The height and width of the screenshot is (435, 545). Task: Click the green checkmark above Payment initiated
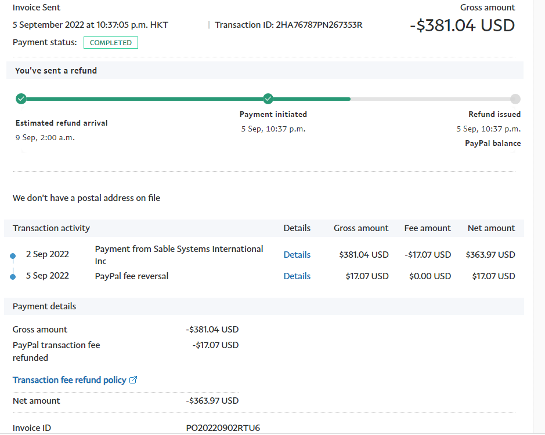tap(268, 99)
